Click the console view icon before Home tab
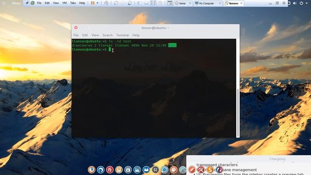Image resolution: width=311 pixels, height=175 pixels. [x=170, y=3]
